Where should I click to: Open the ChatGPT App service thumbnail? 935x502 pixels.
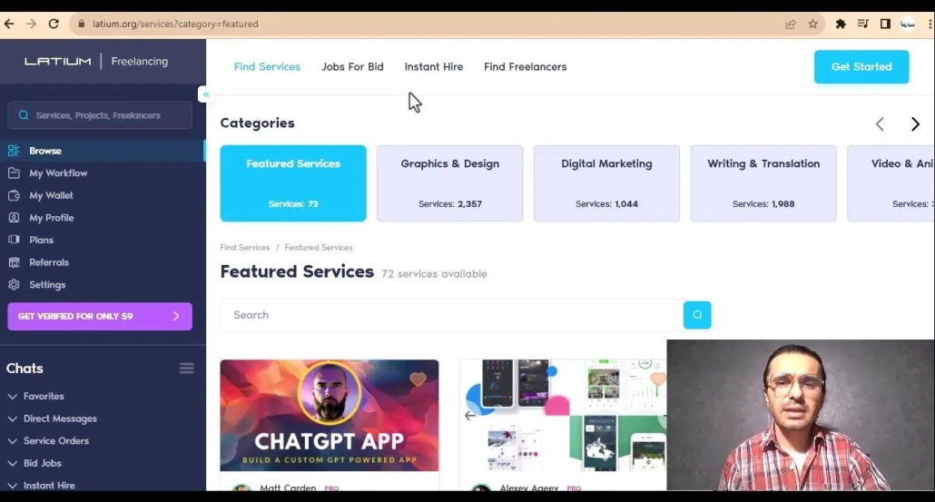329,418
